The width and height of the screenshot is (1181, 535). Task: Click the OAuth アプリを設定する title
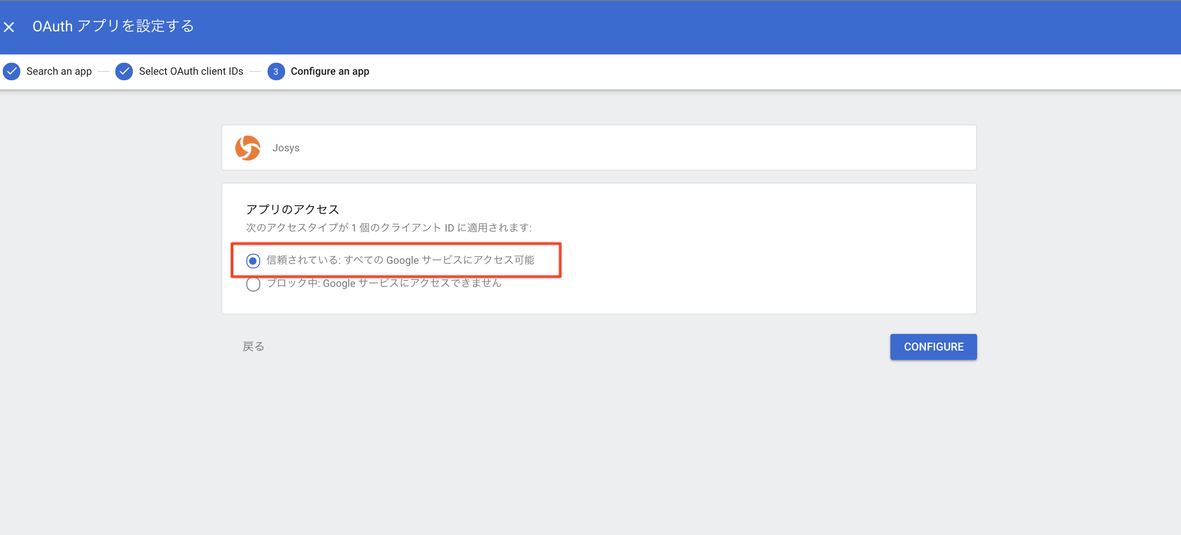(113, 26)
